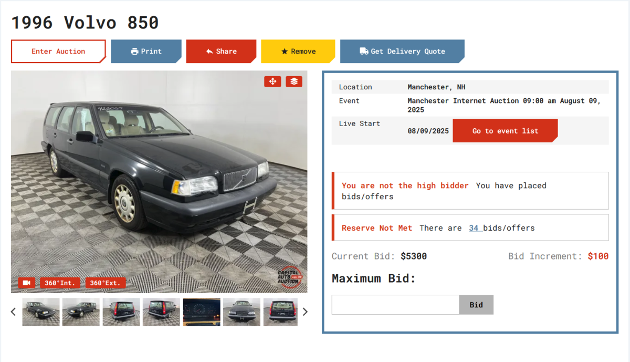Get Delivery Quote truck button

coord(402,51)
